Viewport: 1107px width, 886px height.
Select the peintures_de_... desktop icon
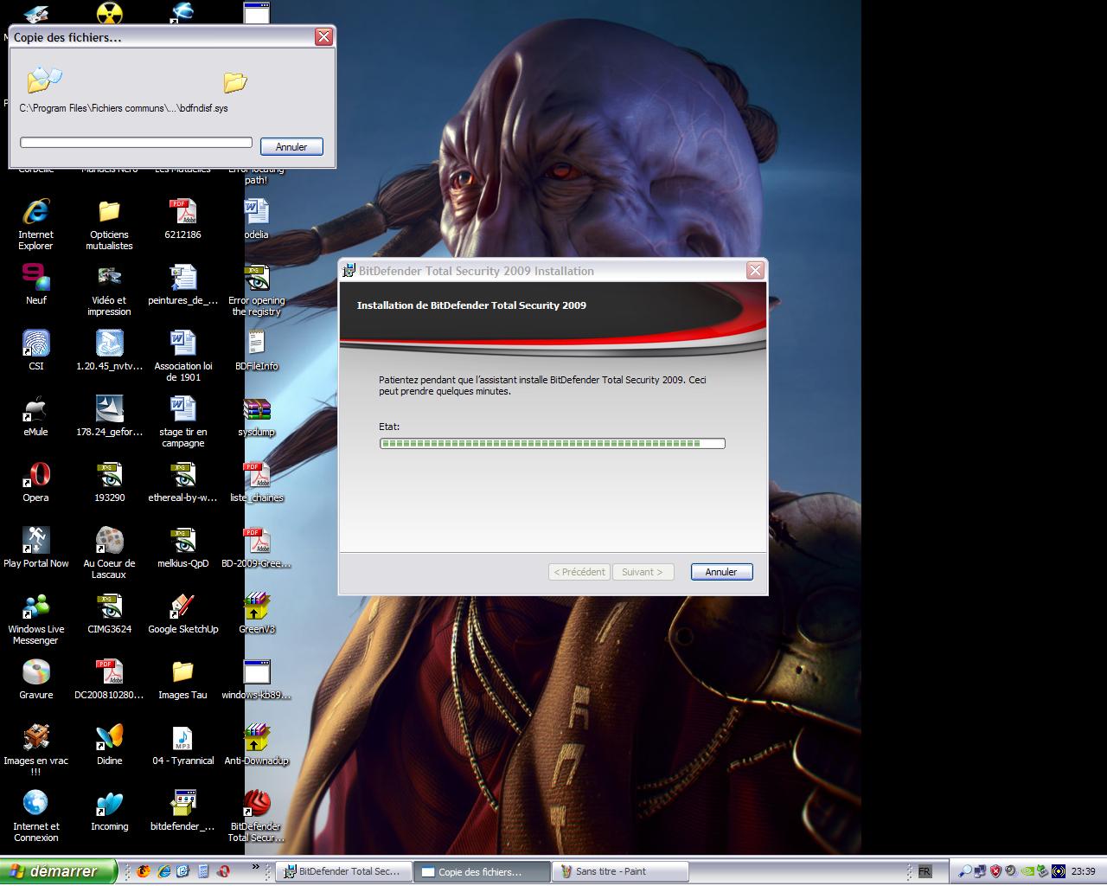pyautogui.click(x=182, y=284)
